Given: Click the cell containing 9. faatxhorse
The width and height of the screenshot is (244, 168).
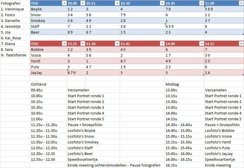Looking at the screenshot, I should click(x=15, y=55).
